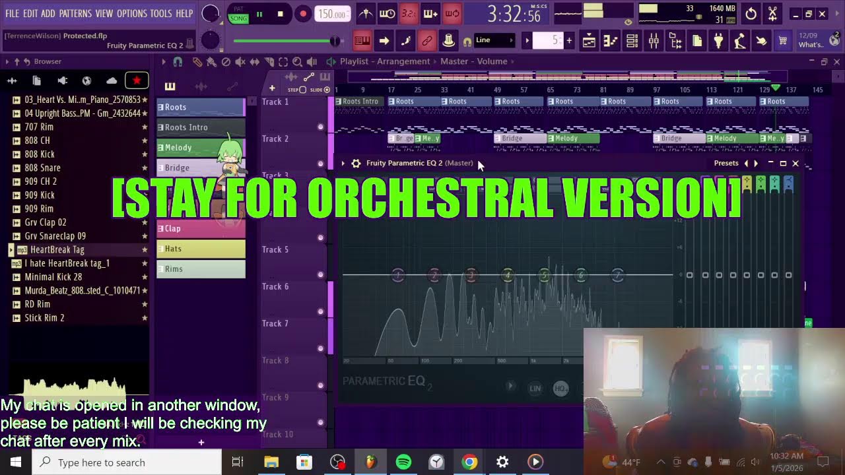The height and width of the screenshot is (475, 845).
Task: Open the mixer view icon
Action: coord(654,41)
